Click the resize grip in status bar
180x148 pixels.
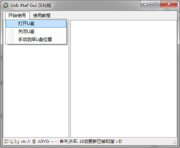(175, 142)
